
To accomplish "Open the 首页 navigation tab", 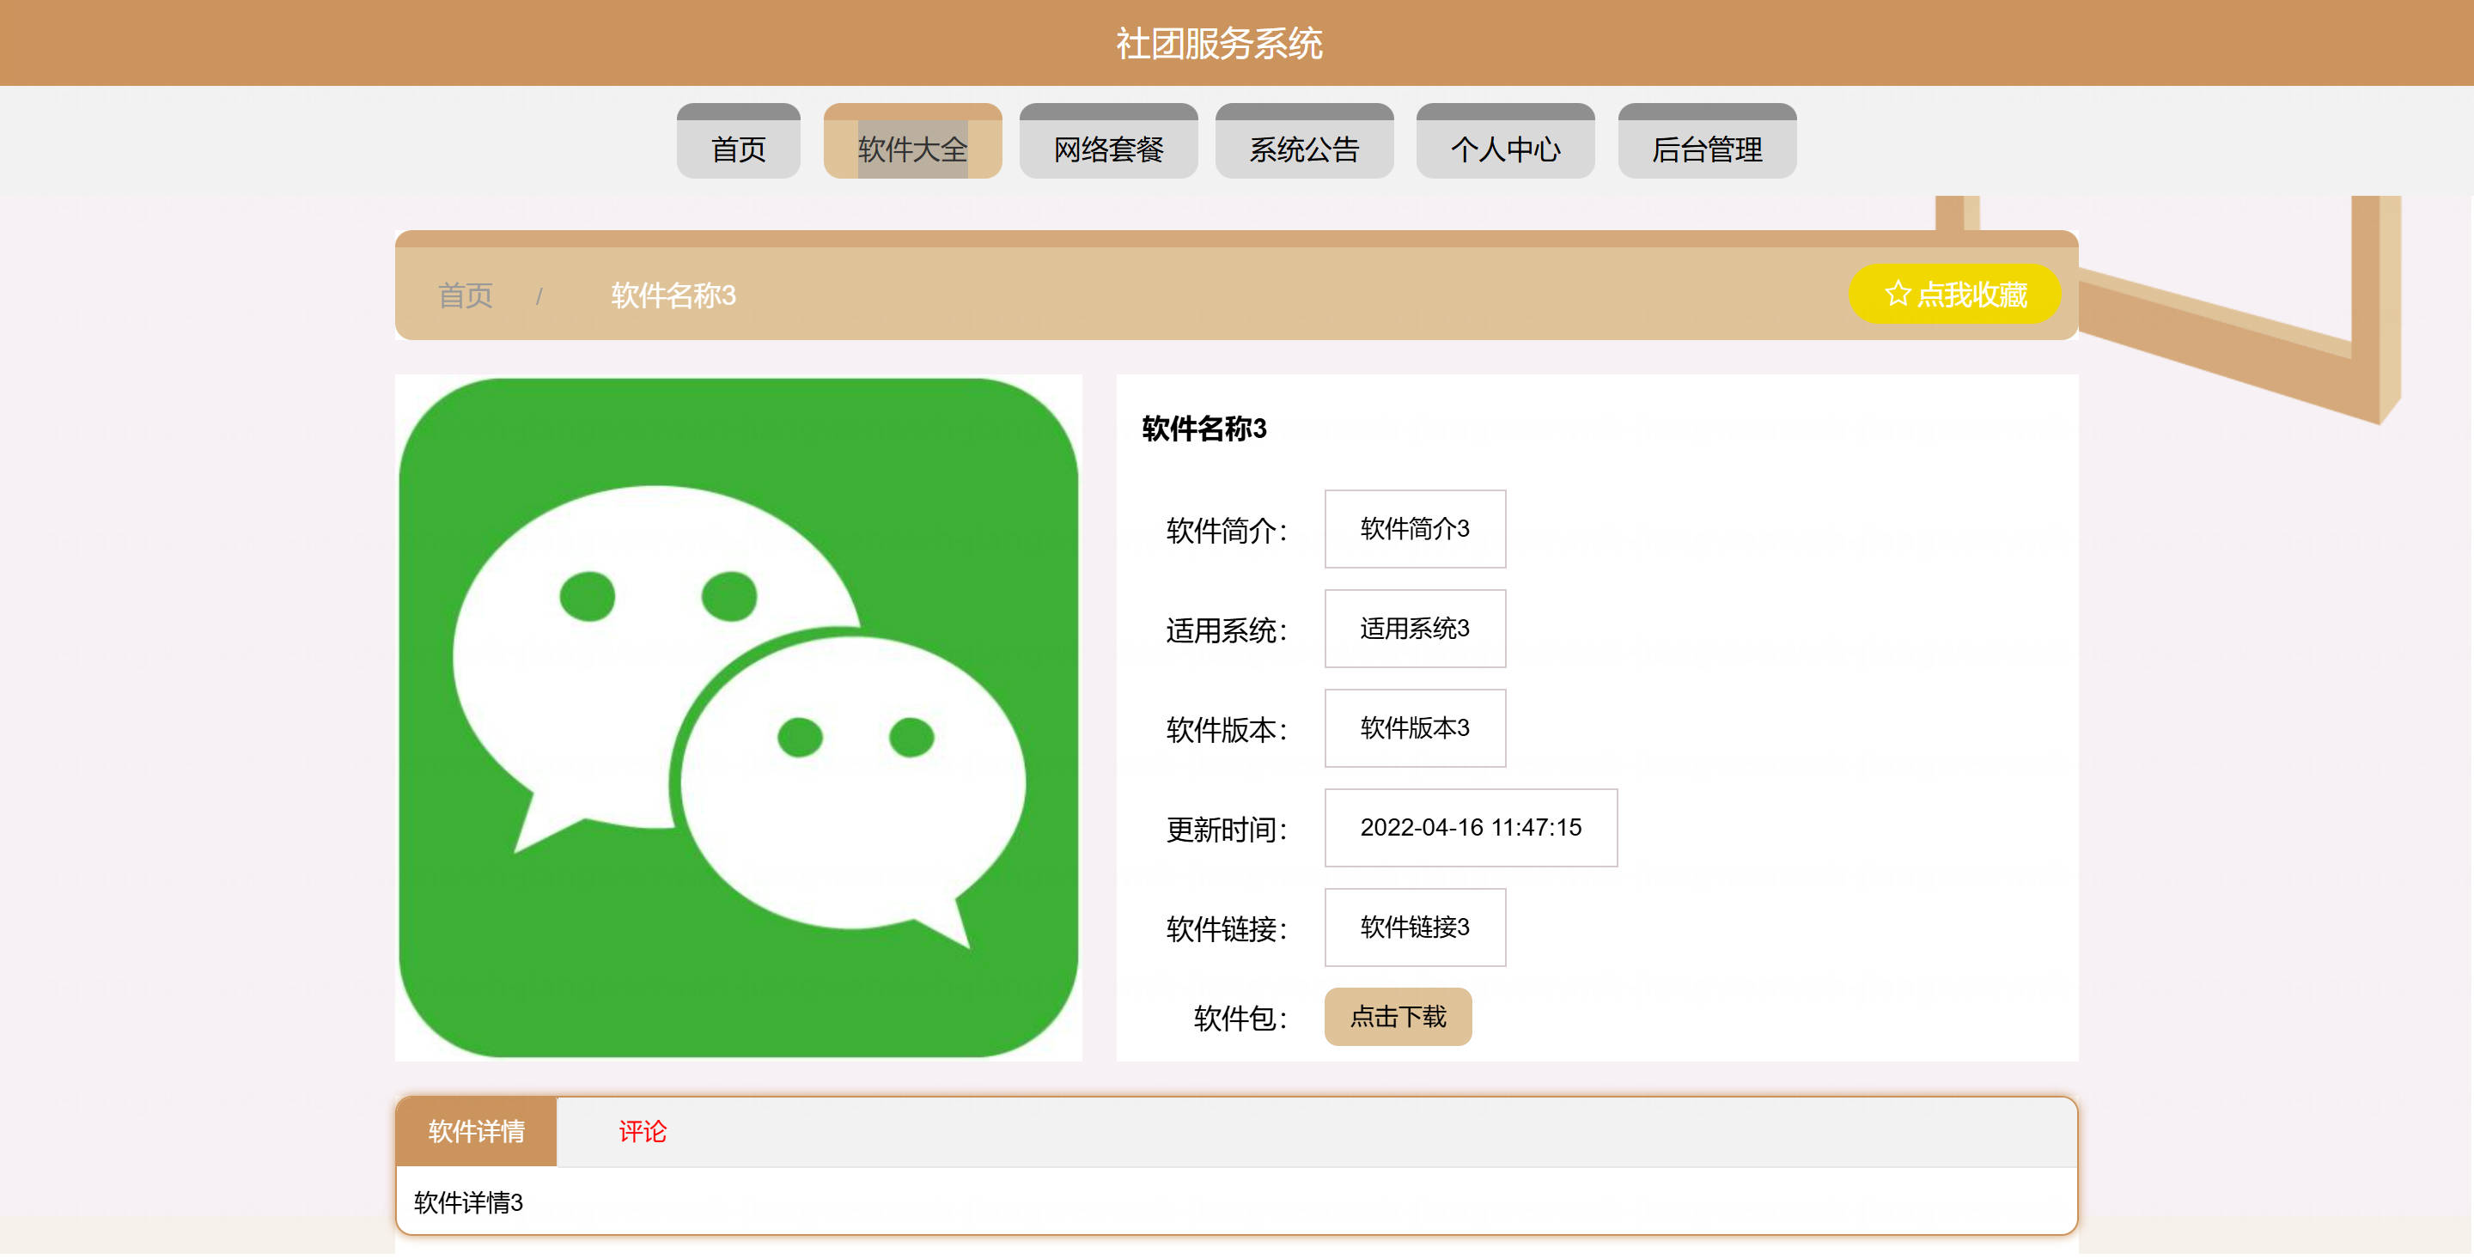I will 739,141.
